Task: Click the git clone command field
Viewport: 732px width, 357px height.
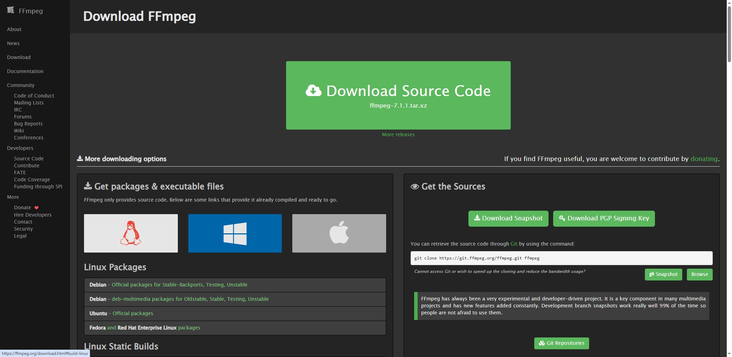Action: click(562, 258)
